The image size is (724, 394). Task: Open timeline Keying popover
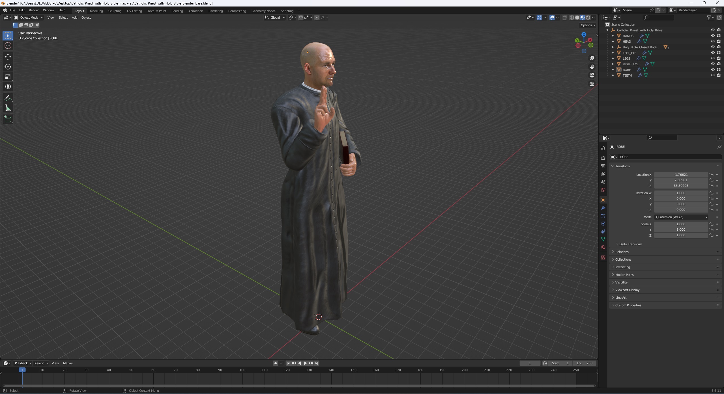(41, 363)
